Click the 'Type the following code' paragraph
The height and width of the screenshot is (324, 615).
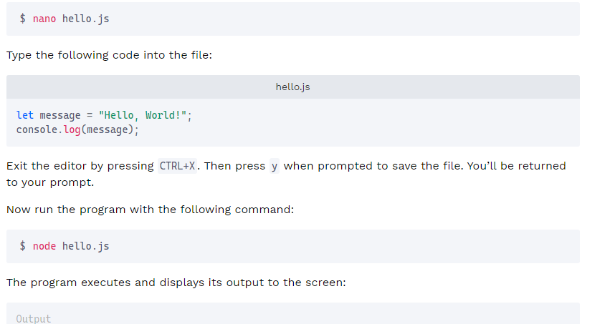109,55
